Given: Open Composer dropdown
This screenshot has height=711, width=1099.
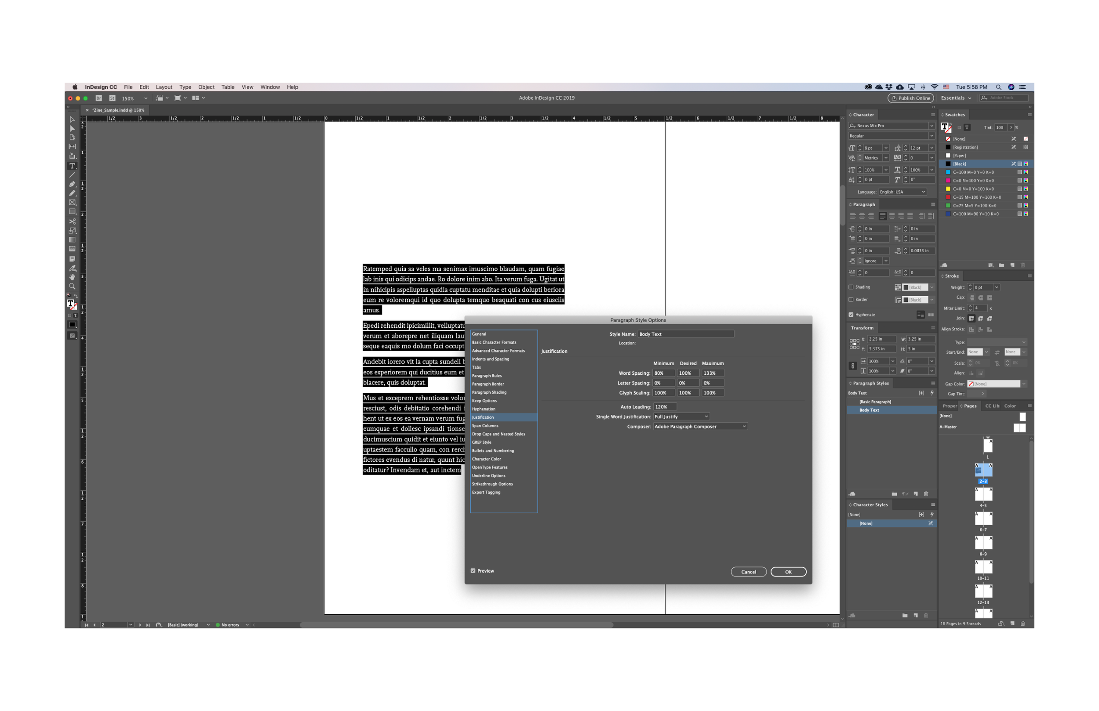Looking at the screenshot, I should (x=700, y=426).
